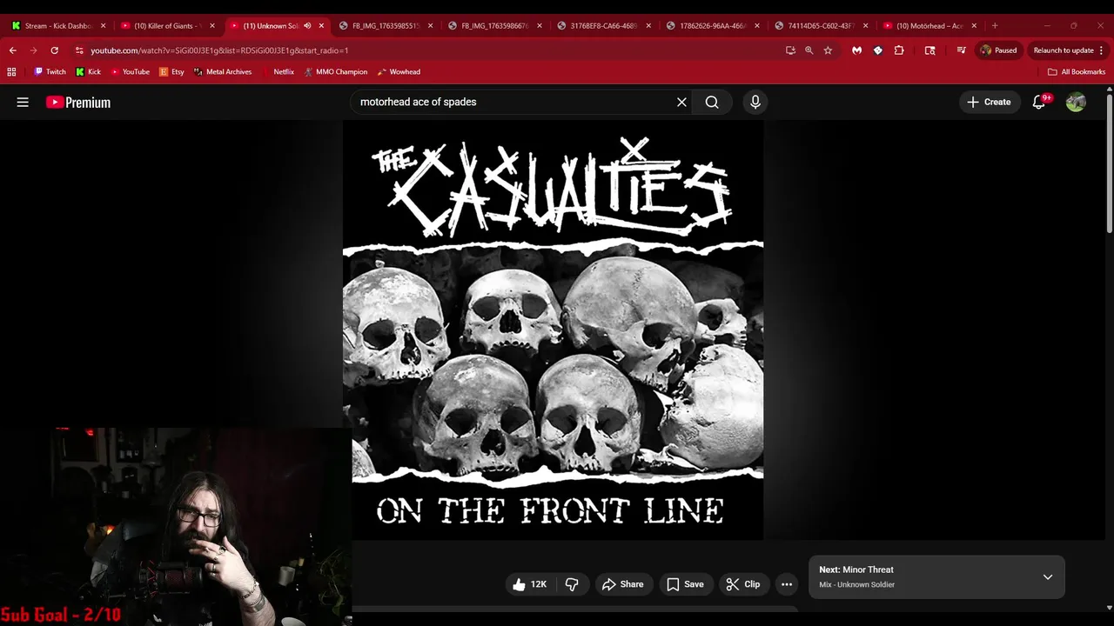Open the Malwarebytes extension icon
This screenshot has height=626, width=1114.
tap(856, 50)
